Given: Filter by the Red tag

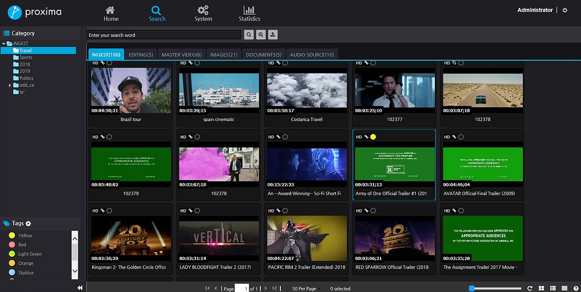Looking at the screenshot, I should click(17, 245).
